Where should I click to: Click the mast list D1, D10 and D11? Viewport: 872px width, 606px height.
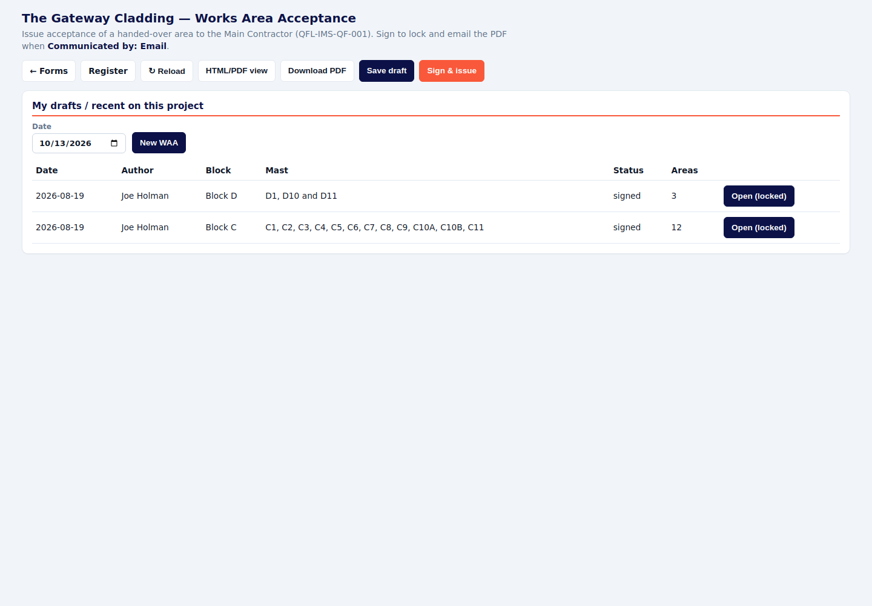[301, 196]
